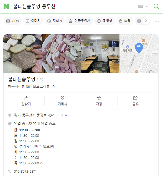Click the address 경기 동두천시 동광로 40-1
Screen dimensions: 163x176
click(34, 115)
